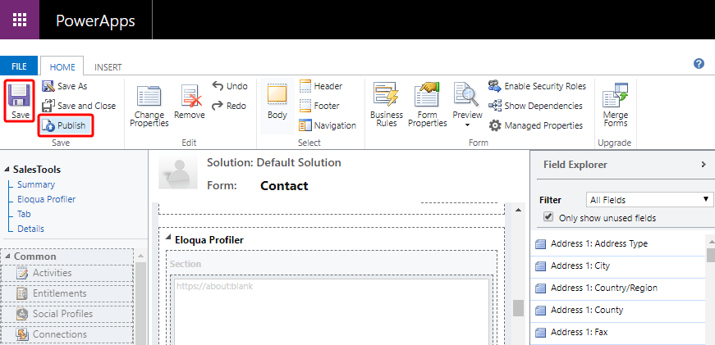Switch to the HOME ribbon tab

(x=62, y=67)
